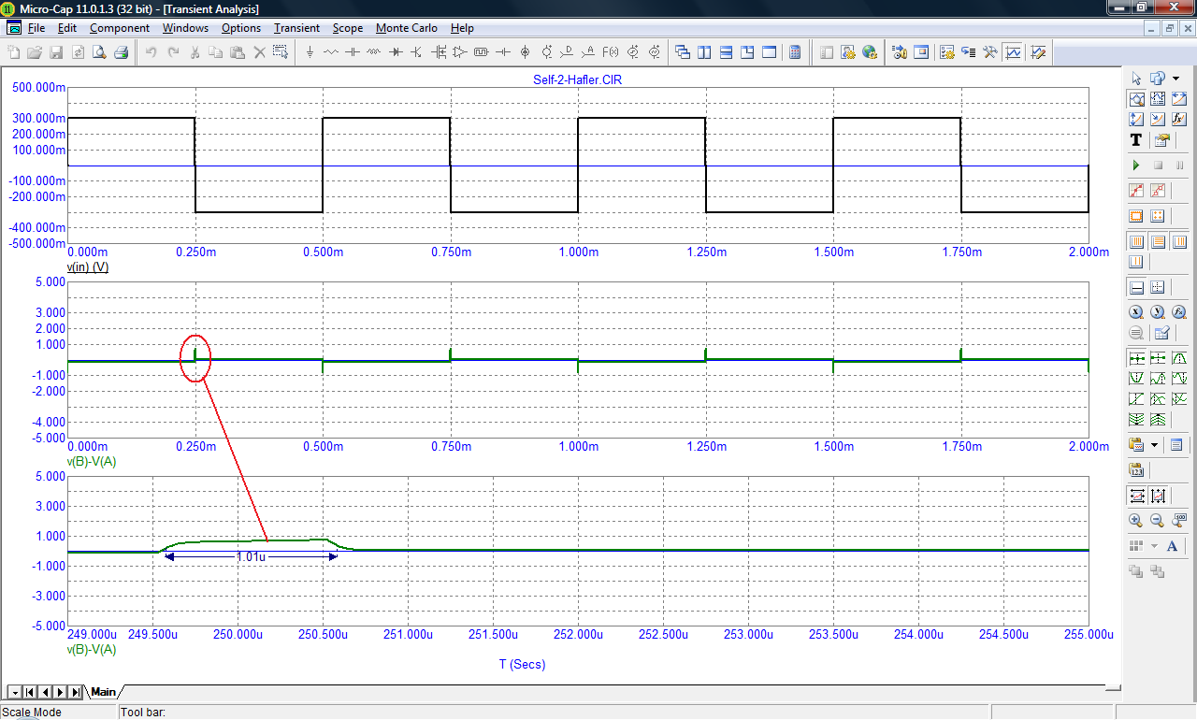Toggle the Peak cursor mode icon
Viewport: 1197px width, 720px height.
tap(1179, 358)
